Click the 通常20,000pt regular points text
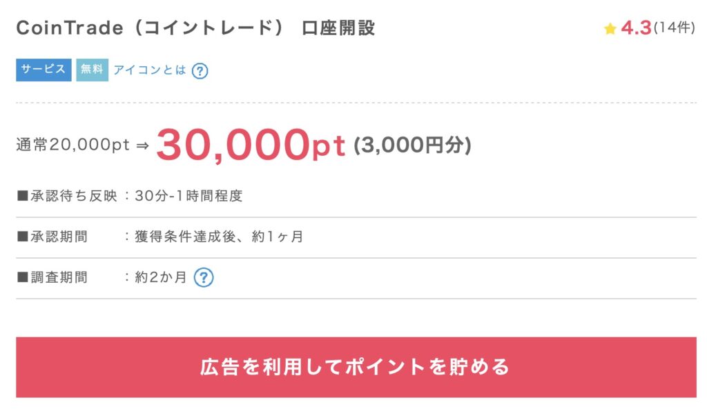Viewport: 707px width, 409px height. 73,146
